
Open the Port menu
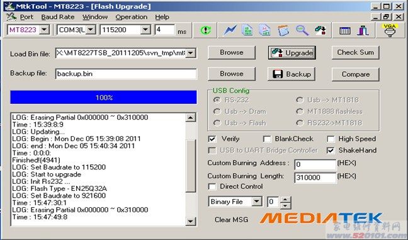(x=26, y=17)
